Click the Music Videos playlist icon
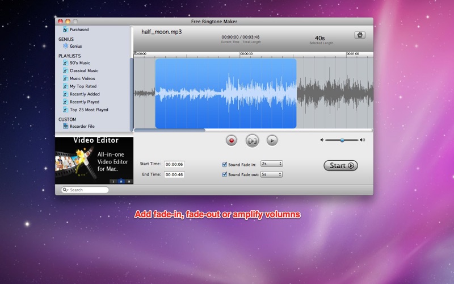Image resolution: width=454 pixels, height=284 pixels. pos(65,78)
